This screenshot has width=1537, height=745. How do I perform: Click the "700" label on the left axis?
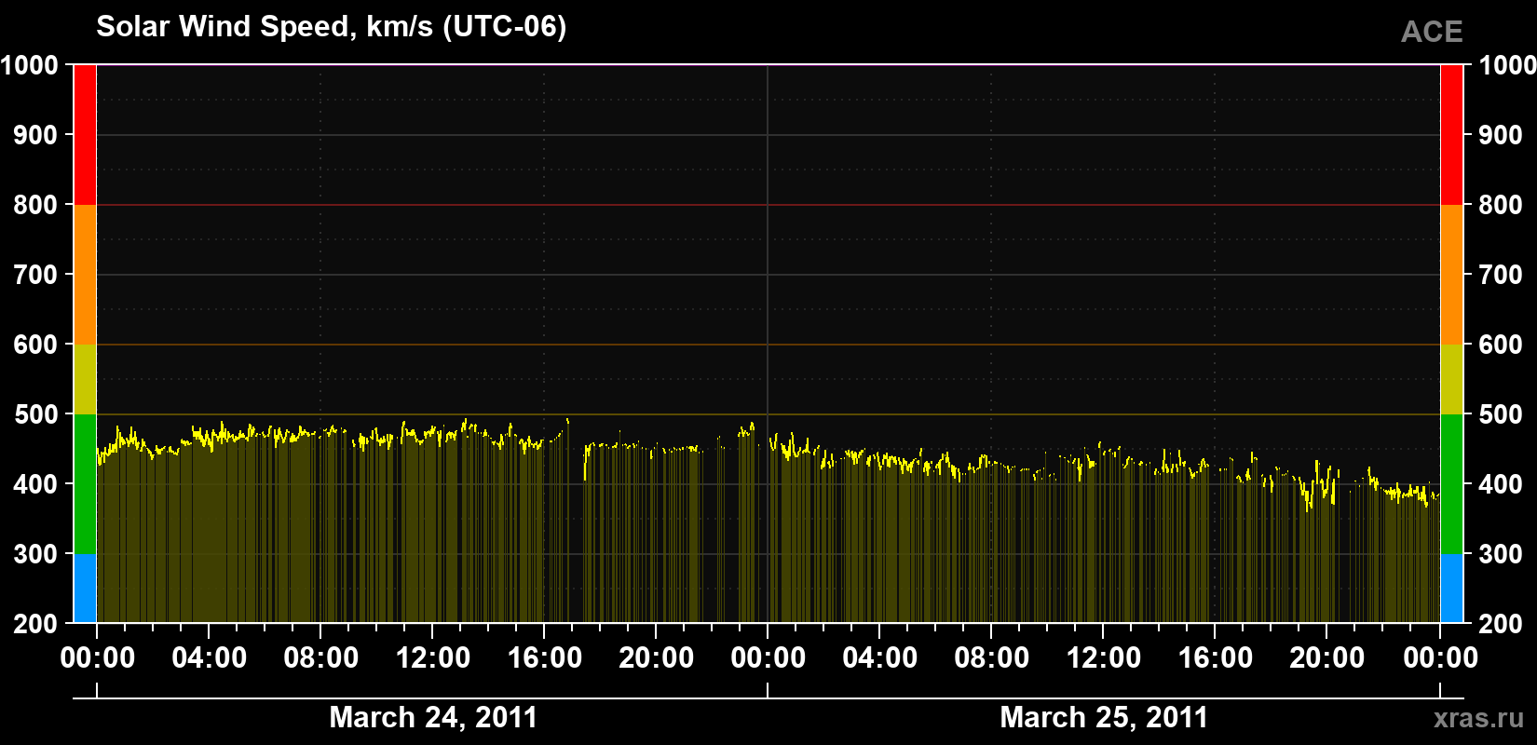36,275
